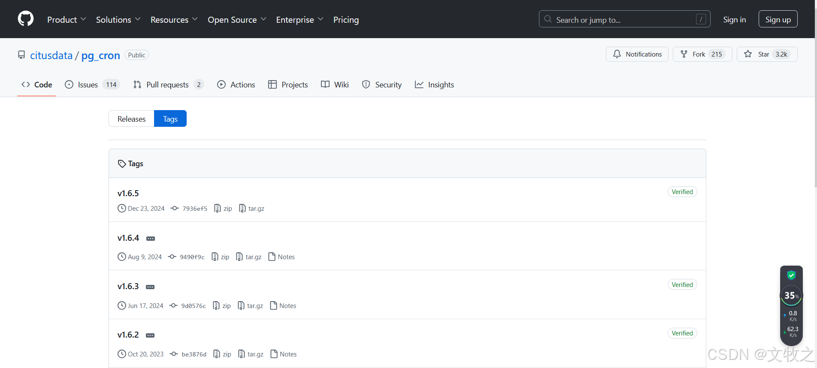This screenshot has width=817, height=368.
Task: Open Notes for v1.6.2
Action: tap(284, 354)
